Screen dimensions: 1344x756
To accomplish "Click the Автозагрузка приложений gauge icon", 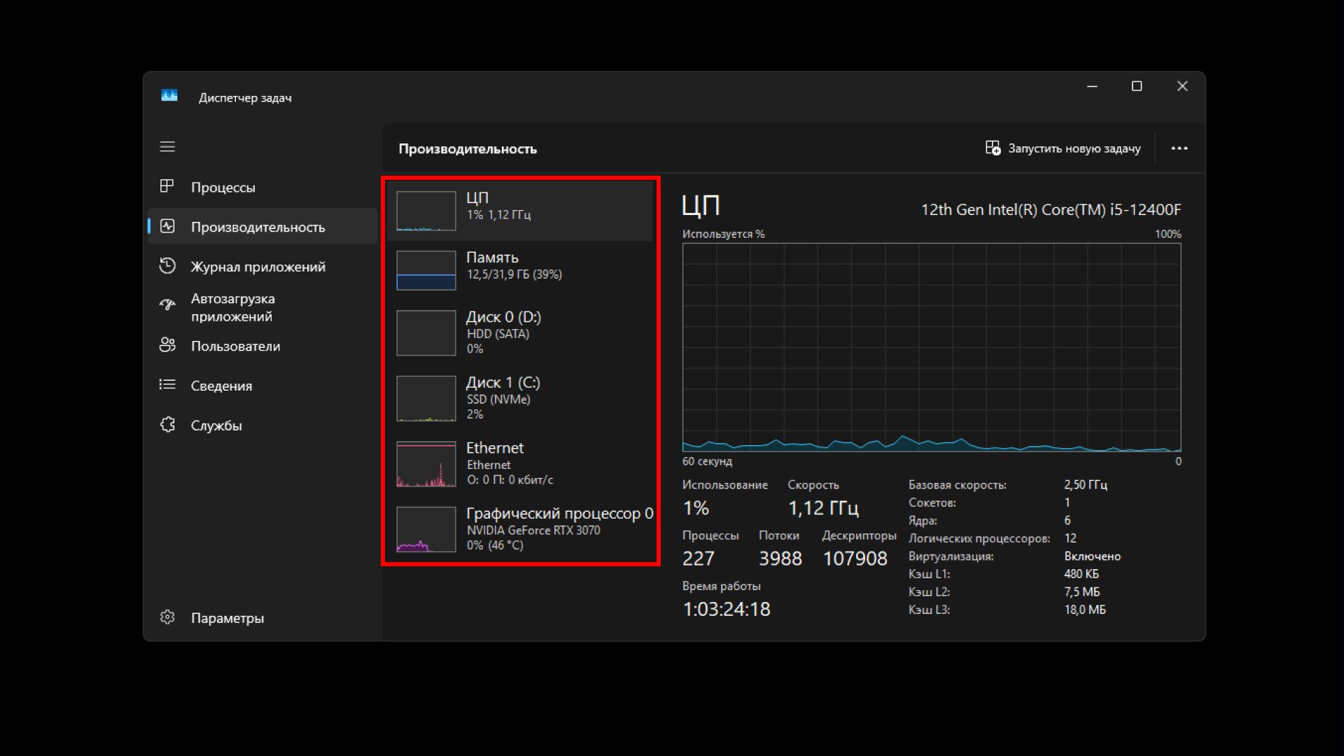I will (167, 304).
